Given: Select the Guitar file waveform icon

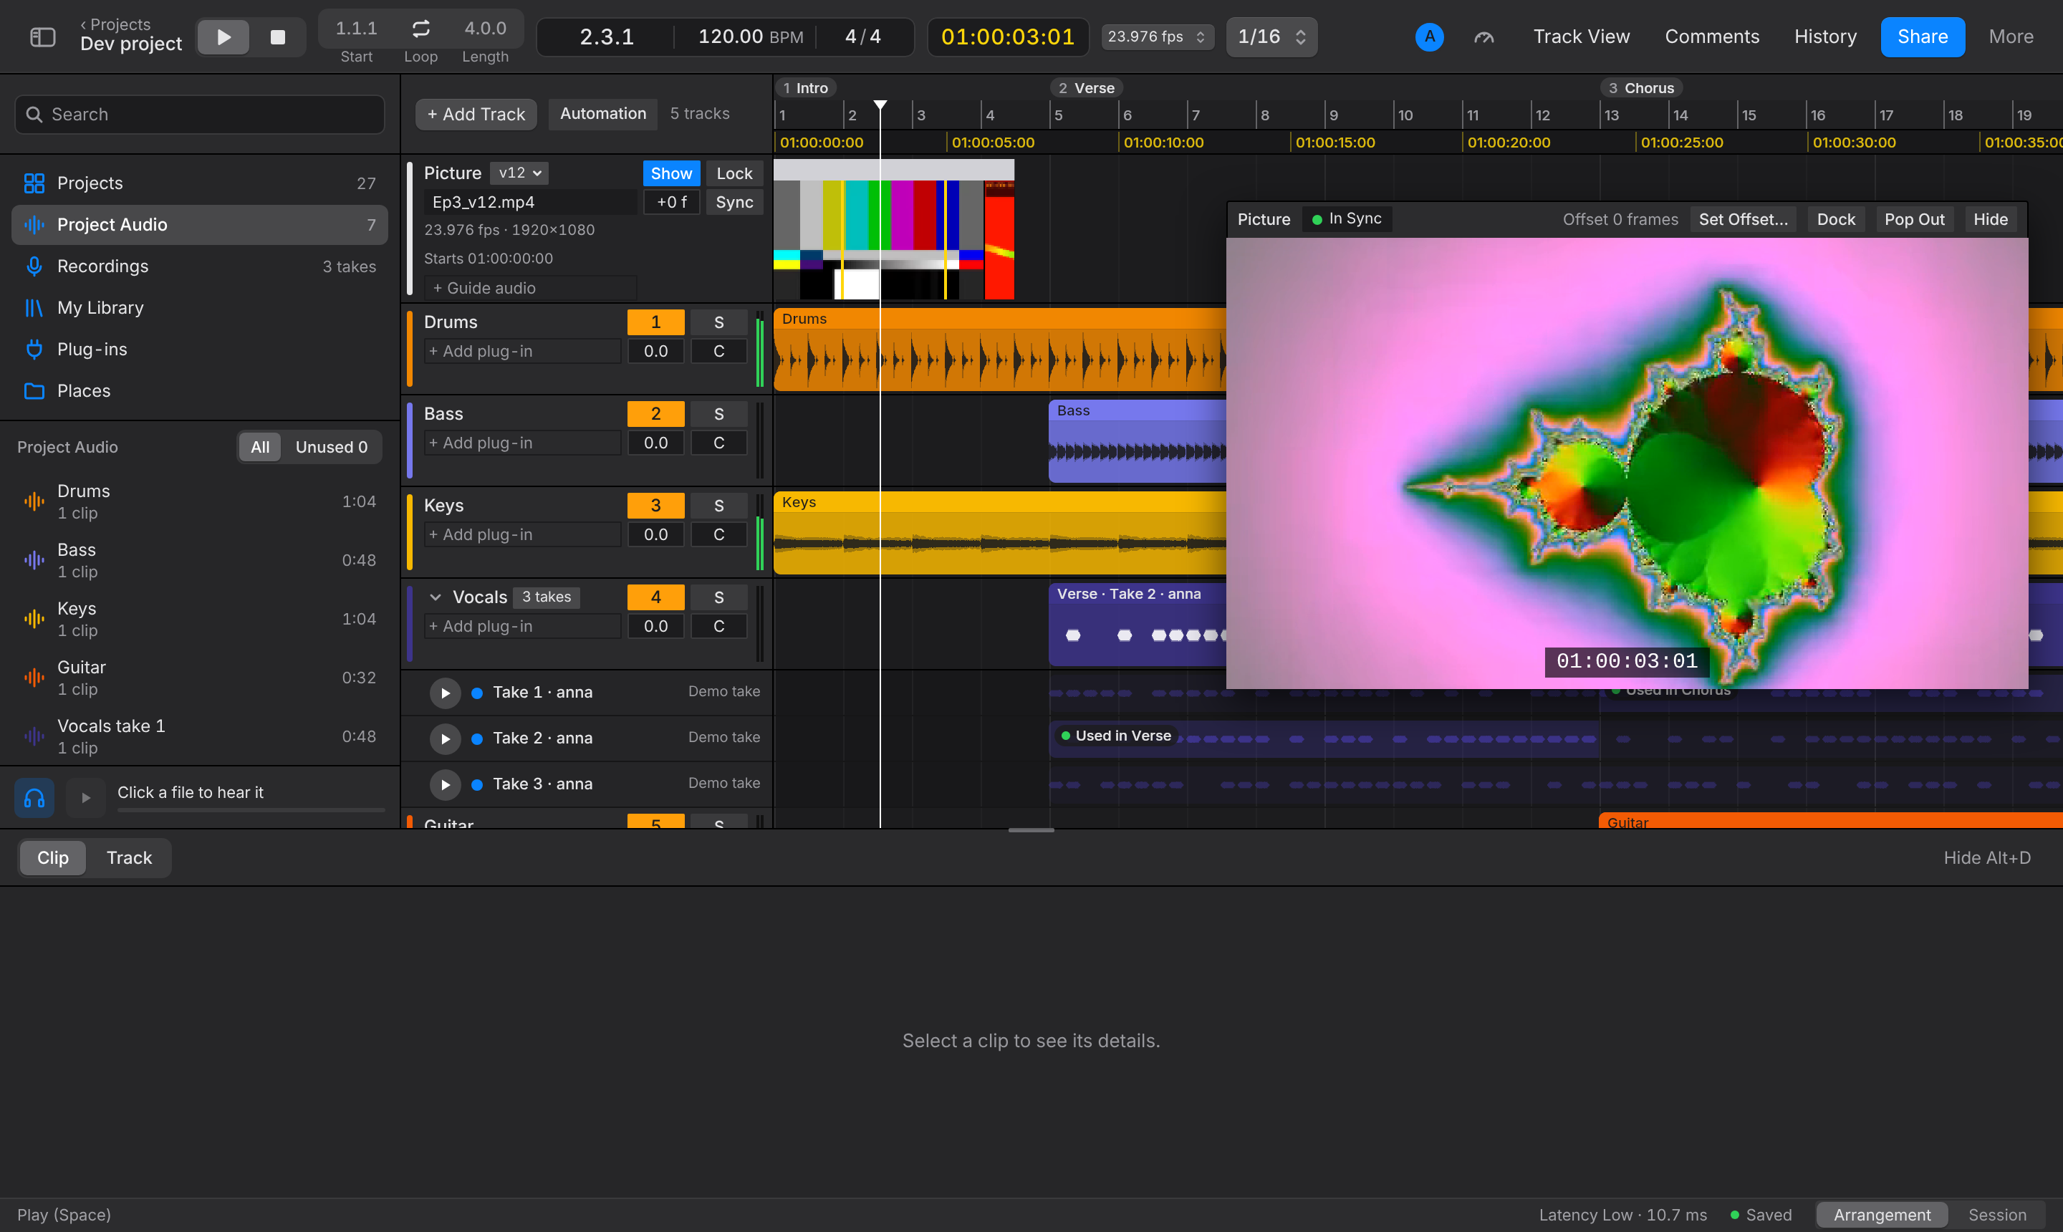Looking at the screenshot, I should [34, 678].
